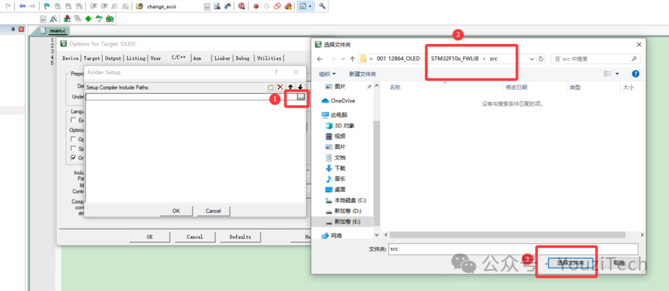This screenshot has width=669, height=291.
Task: Click 新建文件夹 in folder picker
Action: click(362, 74)
